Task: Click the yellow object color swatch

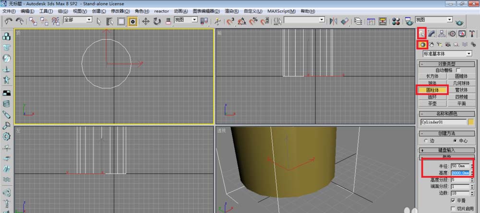Action: [471, 122]
